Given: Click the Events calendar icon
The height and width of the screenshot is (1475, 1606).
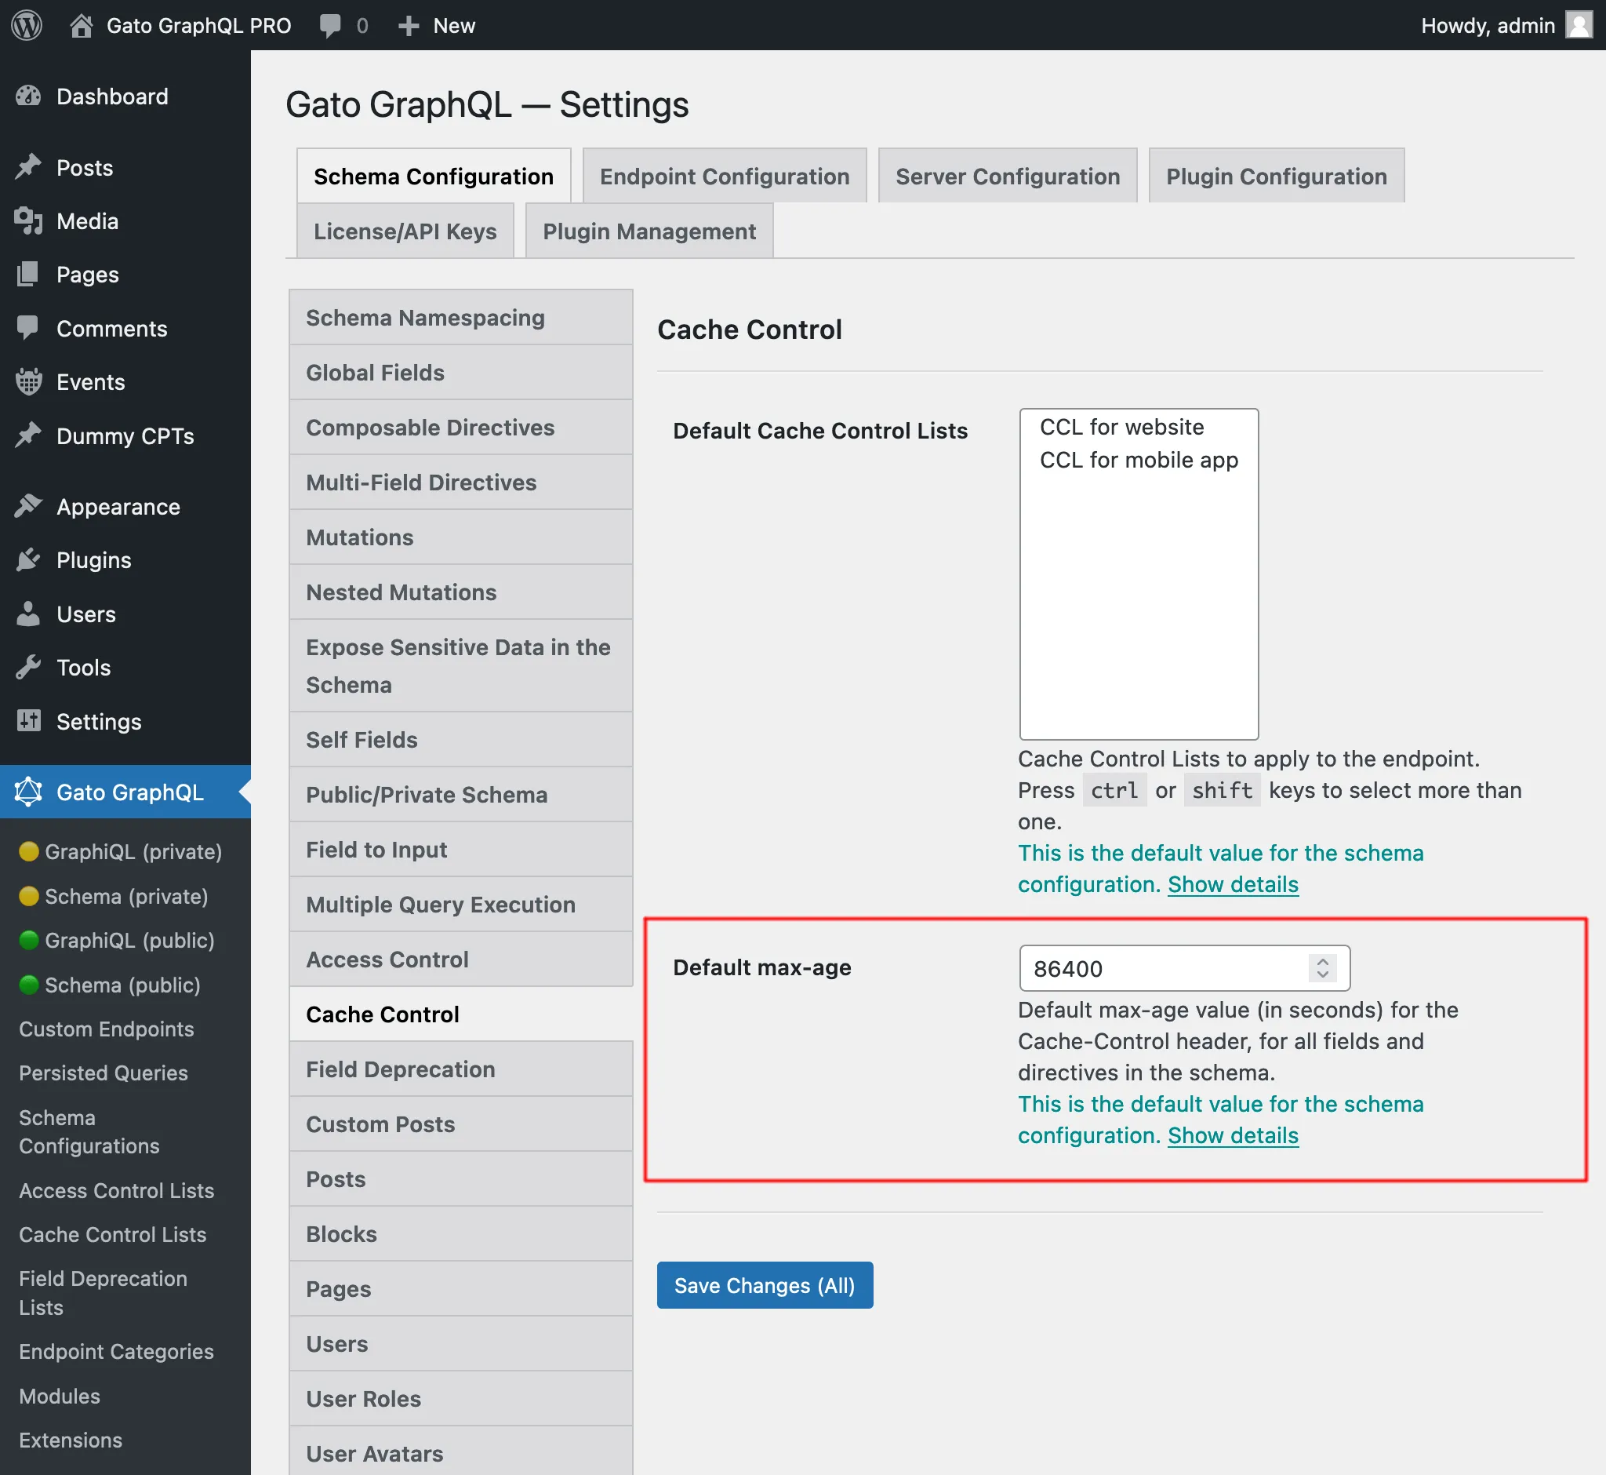Looking at the screenshot, I should pyautogui.click(x=28, y=381).
